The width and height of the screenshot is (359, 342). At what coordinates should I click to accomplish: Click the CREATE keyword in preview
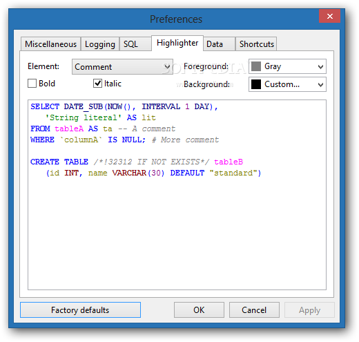[45, 162]
